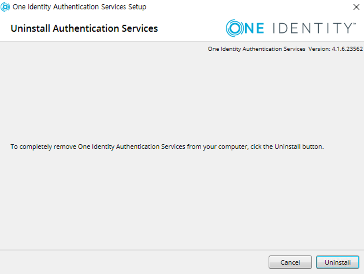Click the 'To completely remove One Identity' instruction text
Screen dimensions: 364x274
tap(167, 147)
